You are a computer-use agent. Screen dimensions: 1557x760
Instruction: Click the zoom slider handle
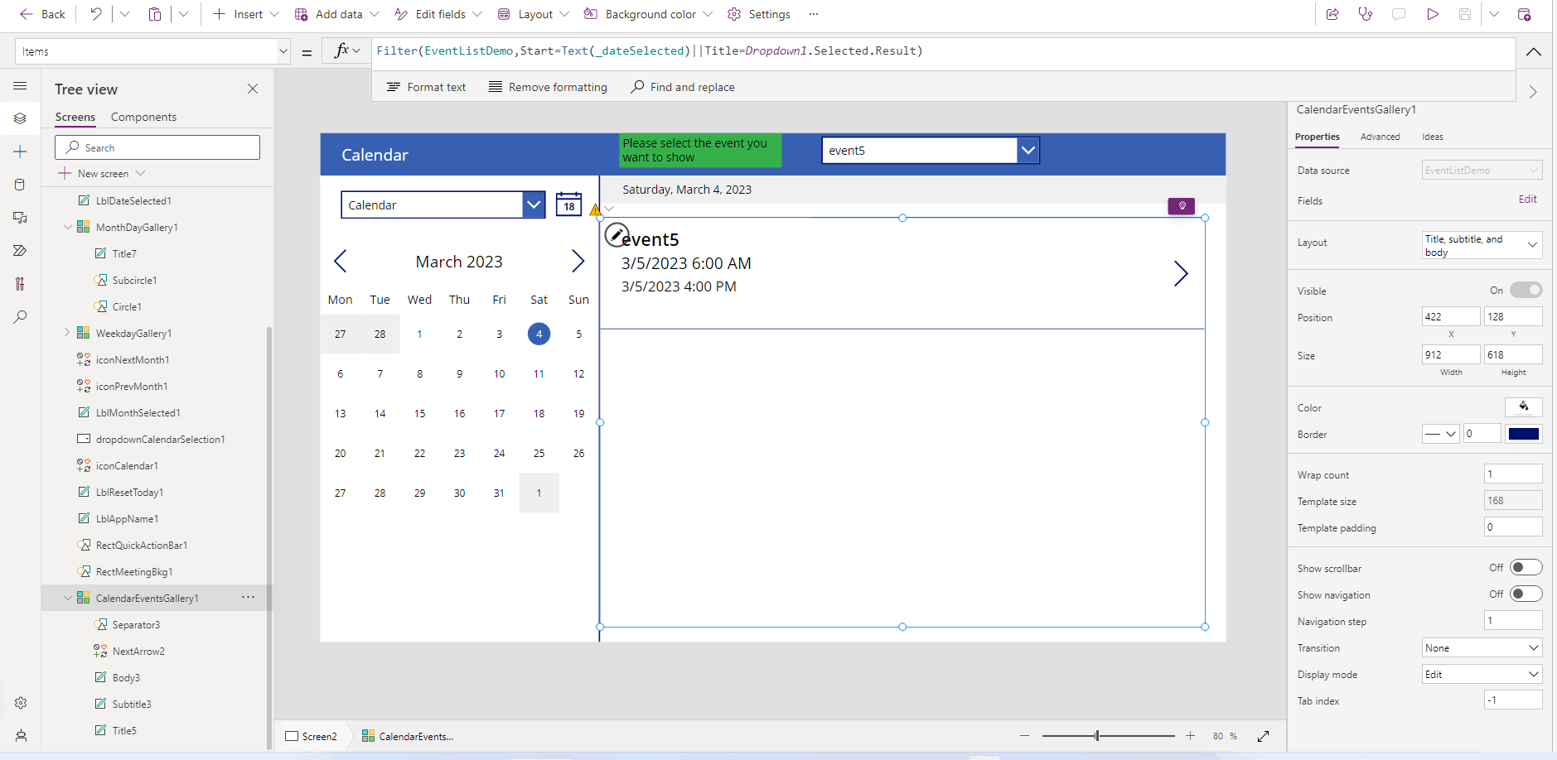coord(1097,736)
